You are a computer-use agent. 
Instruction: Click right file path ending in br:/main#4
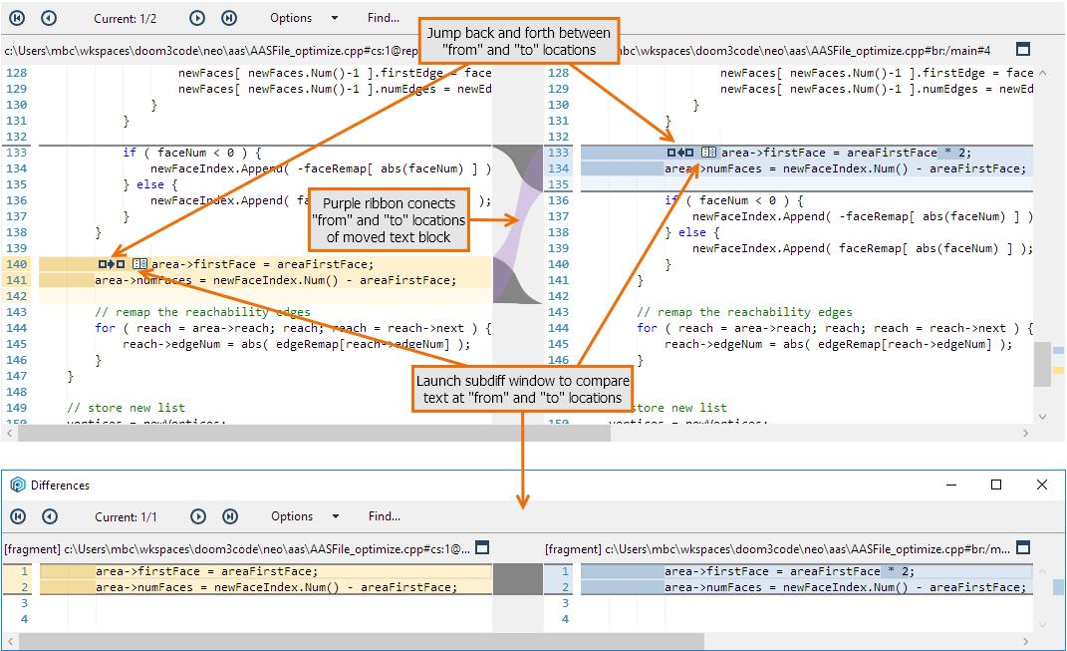coord(805,51)
